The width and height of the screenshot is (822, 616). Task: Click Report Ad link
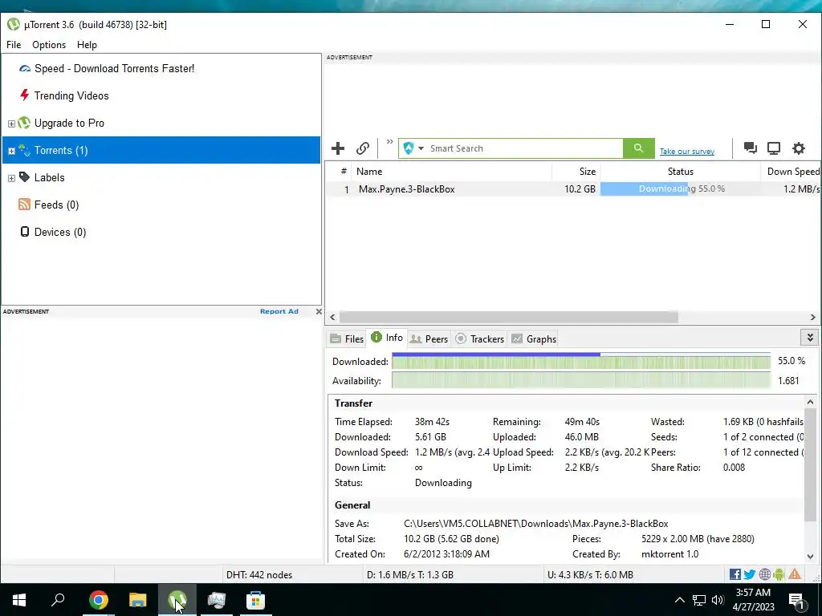279,311
